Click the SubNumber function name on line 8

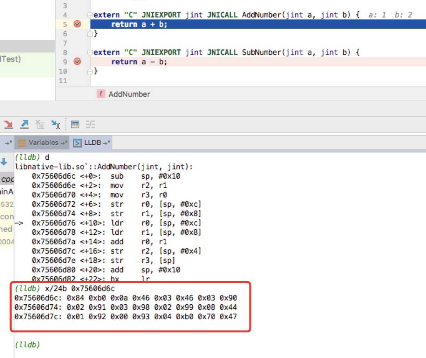tap(262, 52)
